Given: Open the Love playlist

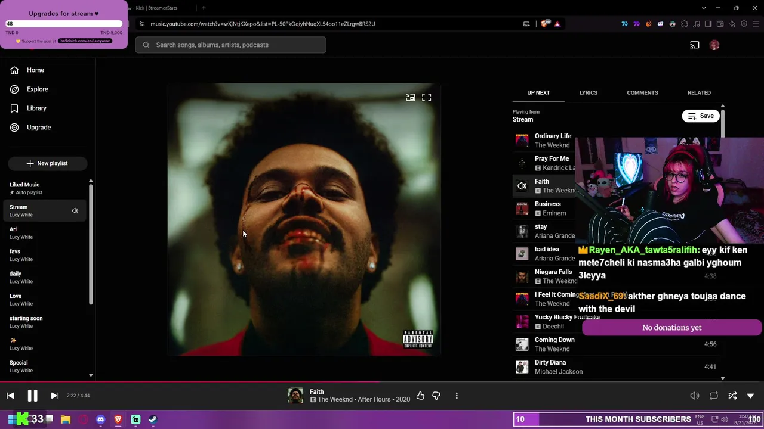Looking at the screenshot, I should tap(45, 300).
